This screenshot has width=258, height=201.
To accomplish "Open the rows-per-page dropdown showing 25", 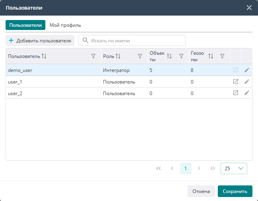I will click(234, 168).
